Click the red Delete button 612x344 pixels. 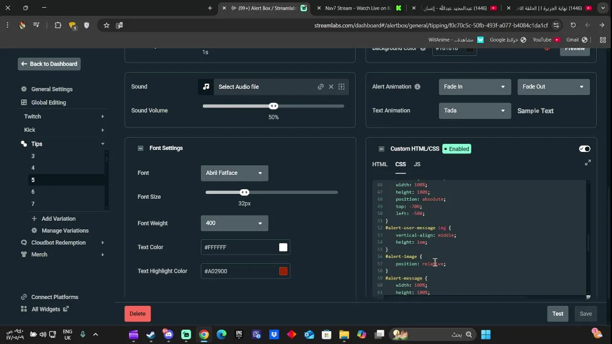[138, 313]
